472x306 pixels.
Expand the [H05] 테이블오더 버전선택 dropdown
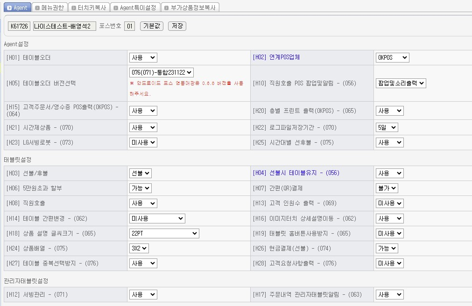161,72
